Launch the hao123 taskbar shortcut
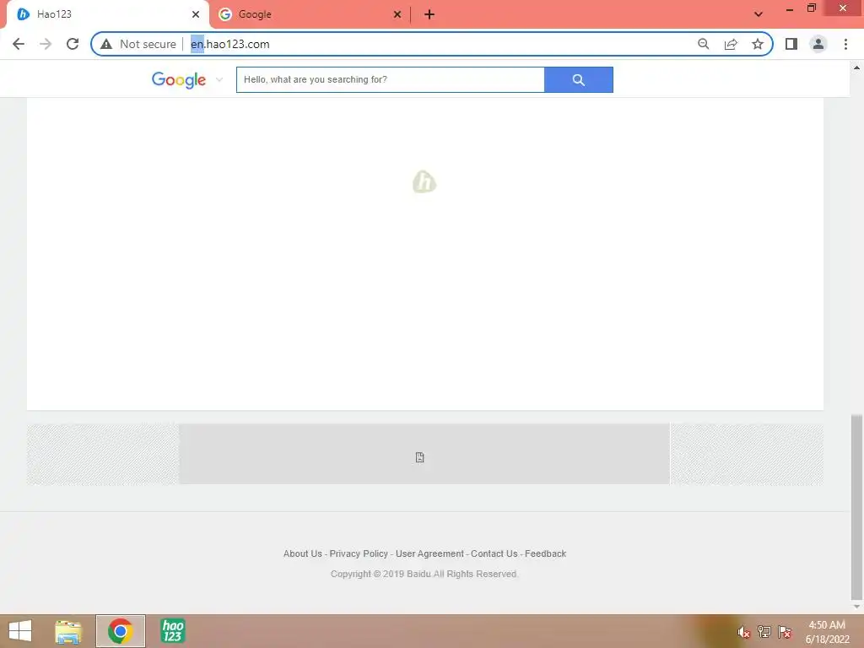Screen dimensions: 864x648 click(x=172, y=631)
